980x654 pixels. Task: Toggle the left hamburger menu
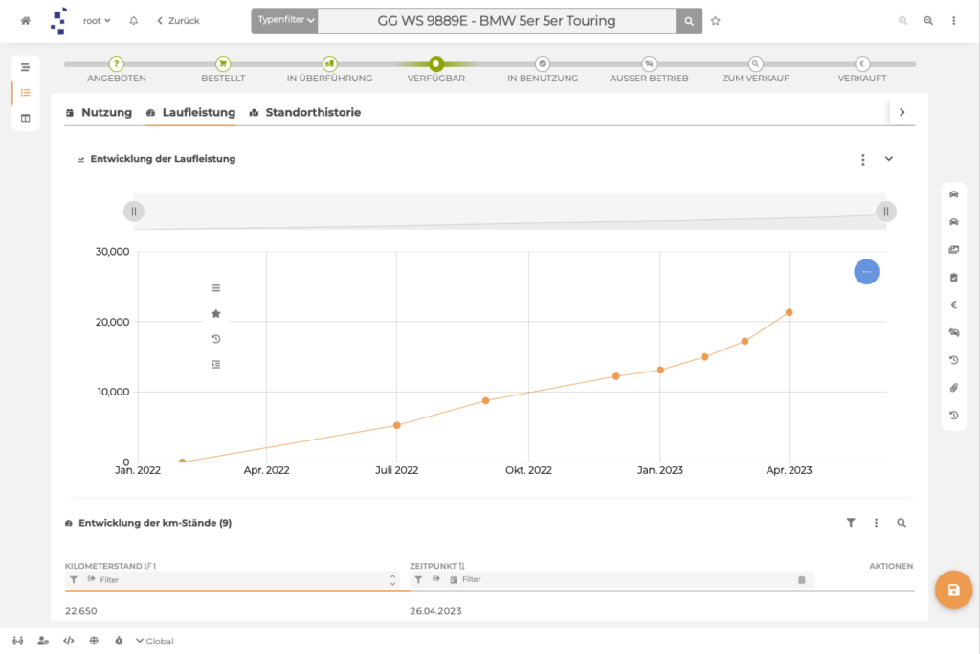click(25, 67)
